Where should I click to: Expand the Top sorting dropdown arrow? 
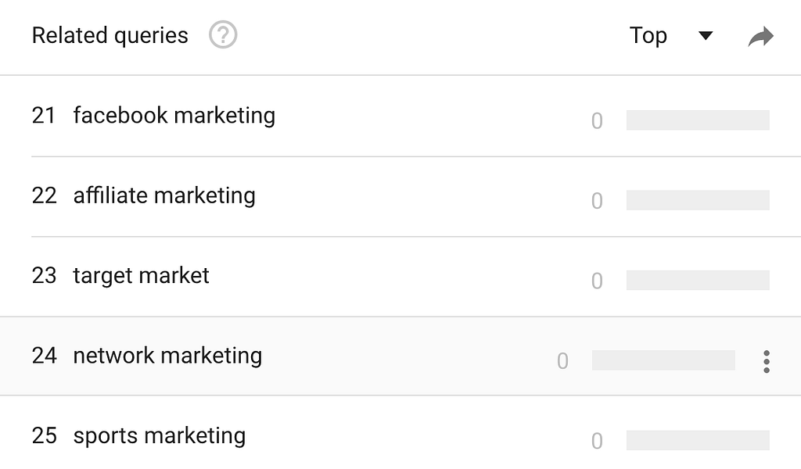(x=706, y=36)
